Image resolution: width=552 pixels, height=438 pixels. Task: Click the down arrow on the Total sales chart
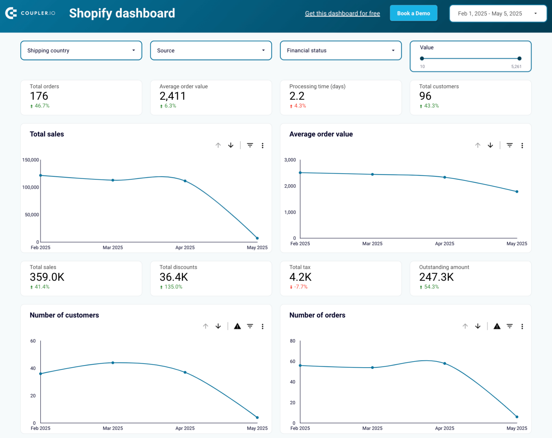(230, 145)
